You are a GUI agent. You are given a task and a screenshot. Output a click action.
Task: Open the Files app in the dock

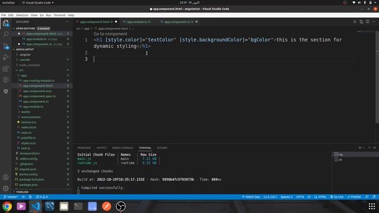[x=64, y=206]
